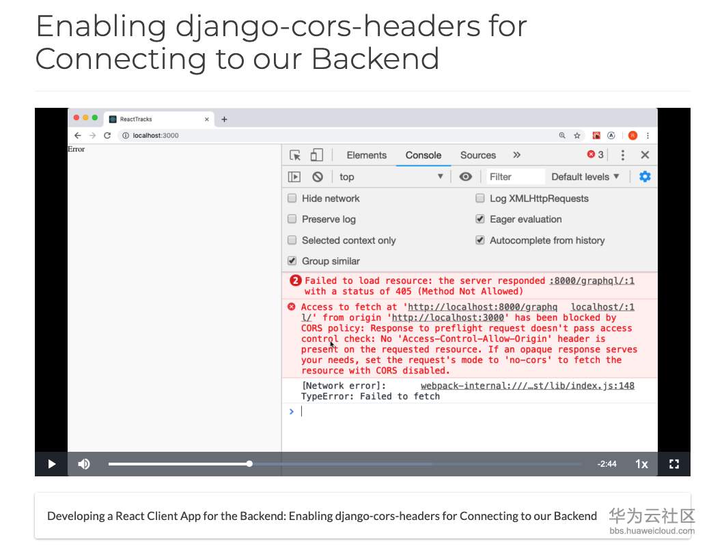
Task: Open the browser zoom magnifier icon
Action: tap(562, 136)
